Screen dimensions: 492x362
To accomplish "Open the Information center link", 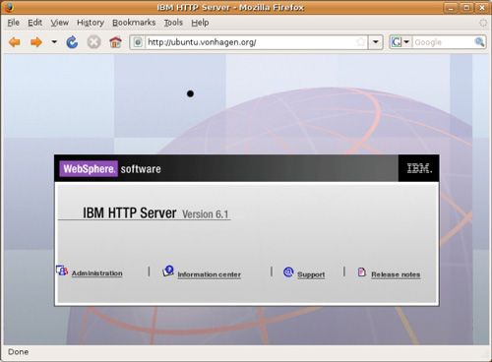I will 210,274.
